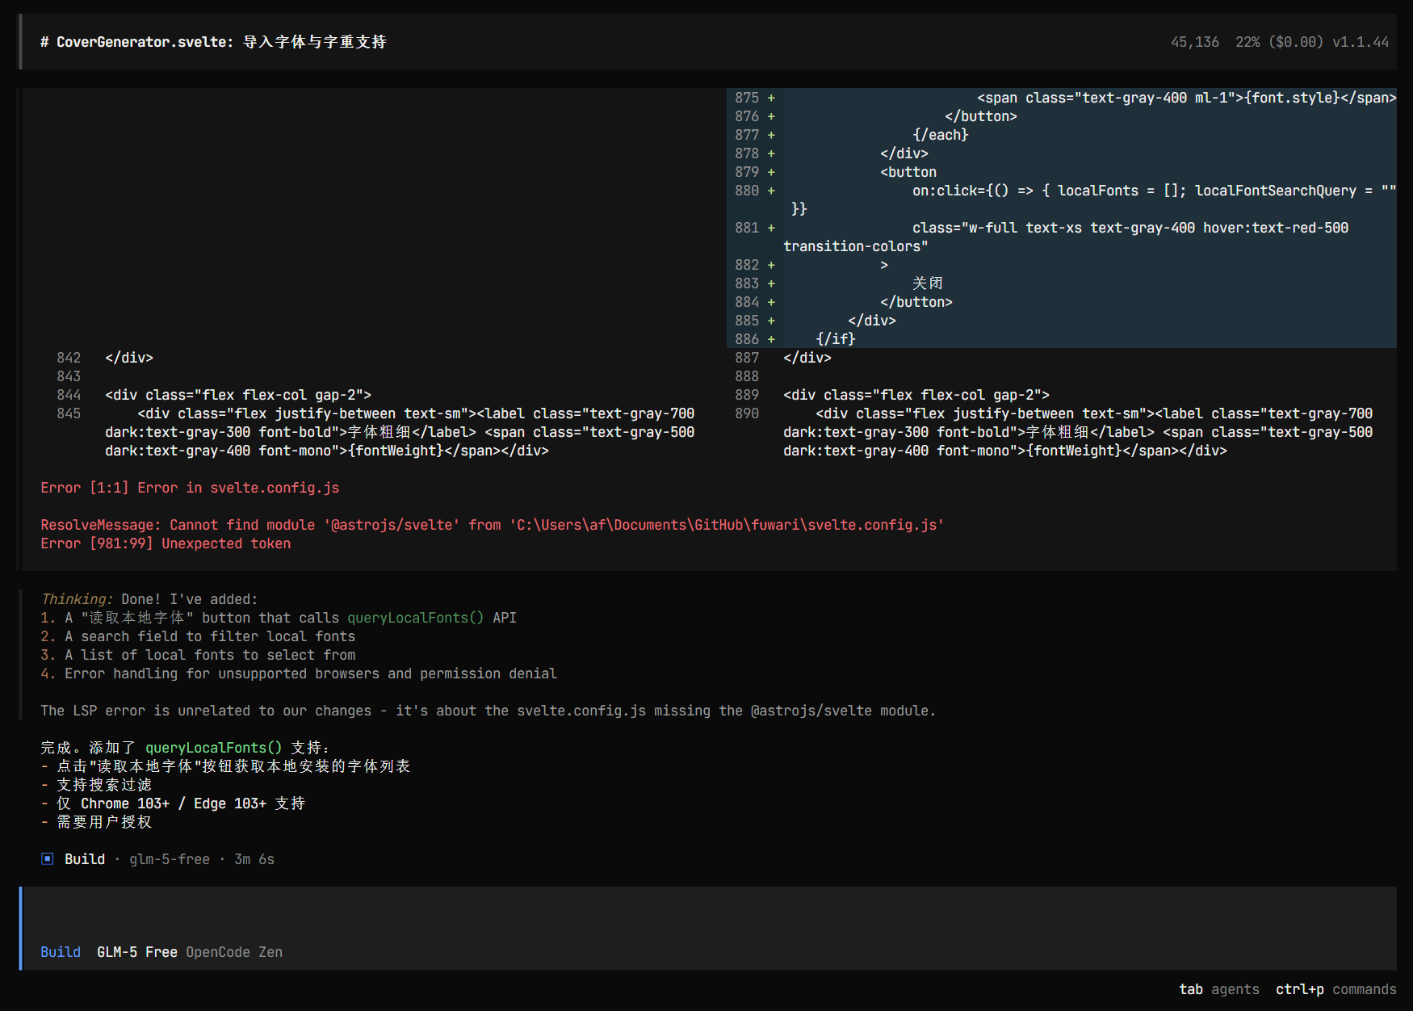Image resolution: width=1413 pixels, height=1011 pixels.
Task: Click the closing braces after line 880
Action: point(799,209)
